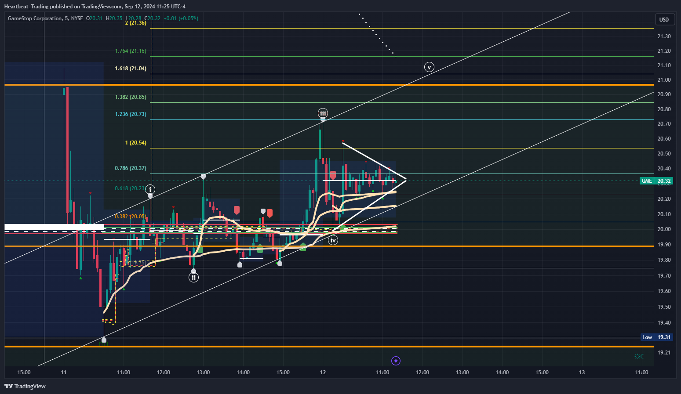
Task: Select the wave ii circle label
Action: point(193,277)
